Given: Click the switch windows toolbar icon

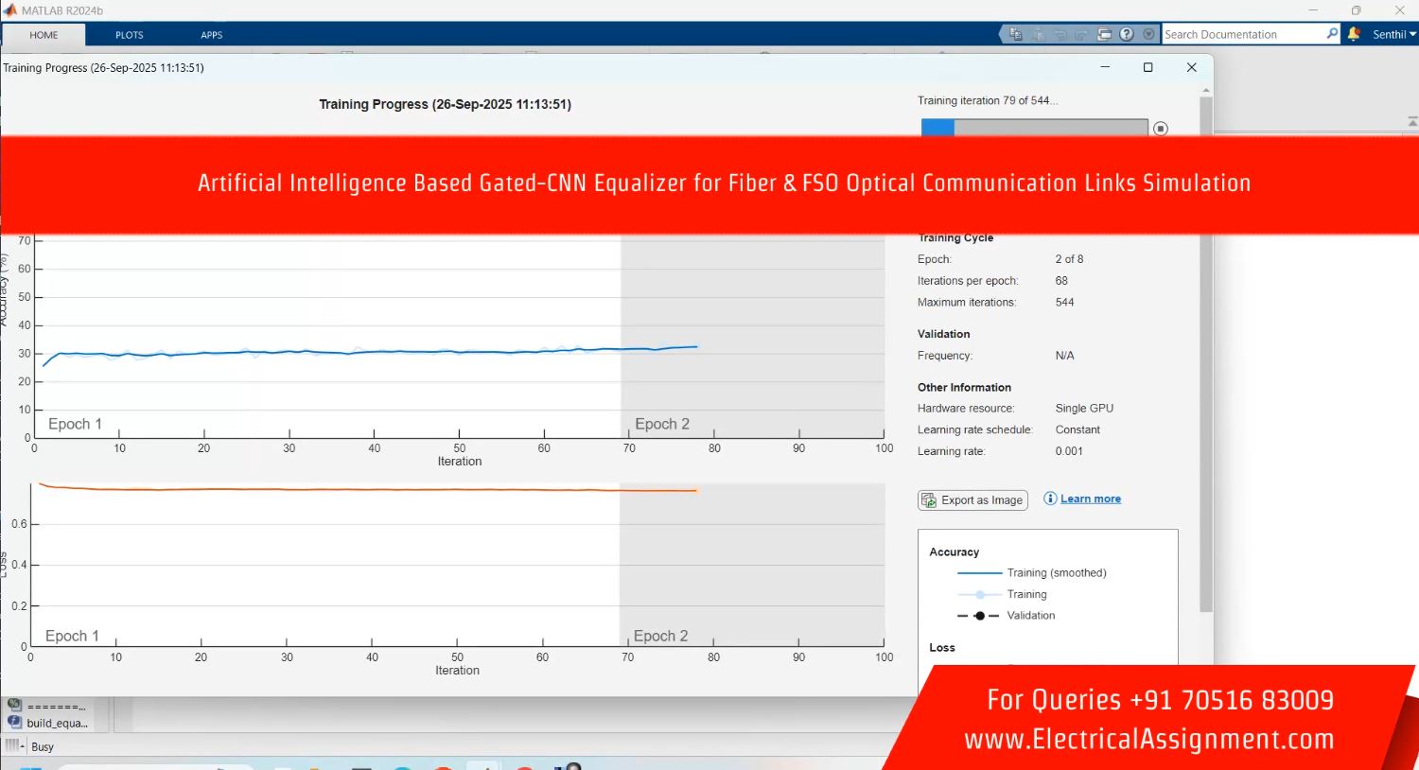Looking at the screenshot, I should (x=1104, y=34).
